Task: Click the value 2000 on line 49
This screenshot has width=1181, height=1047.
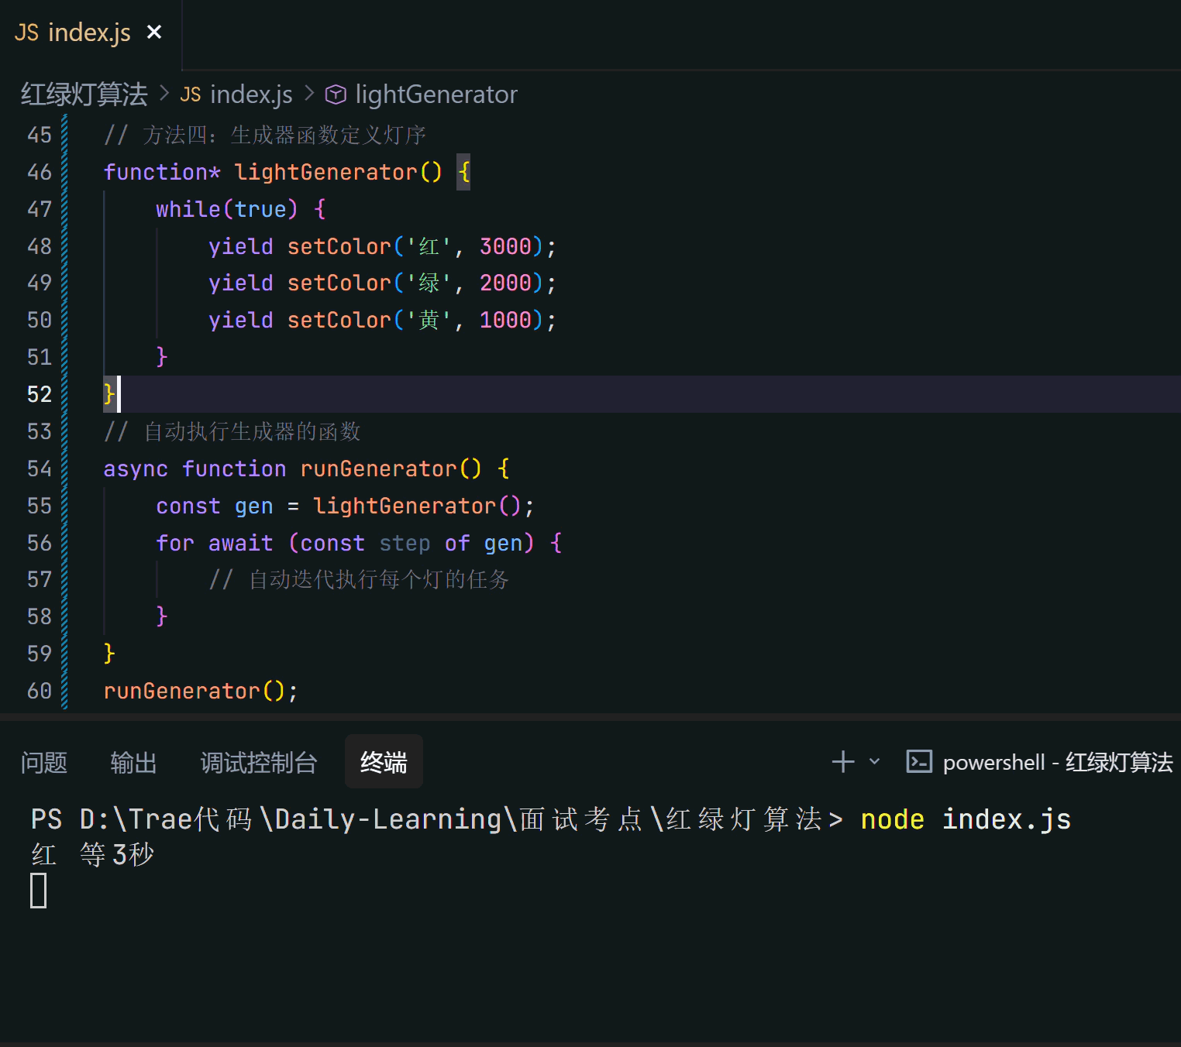Action: [505, 283]
